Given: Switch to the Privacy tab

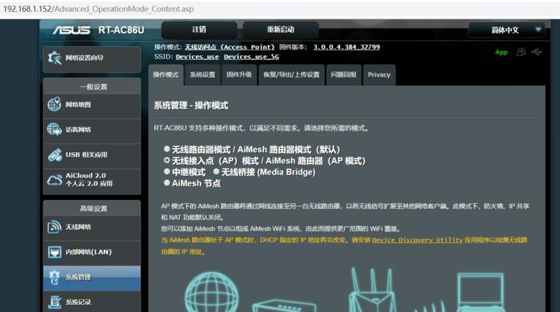Looking at the screenshot, I should [379, 75].
